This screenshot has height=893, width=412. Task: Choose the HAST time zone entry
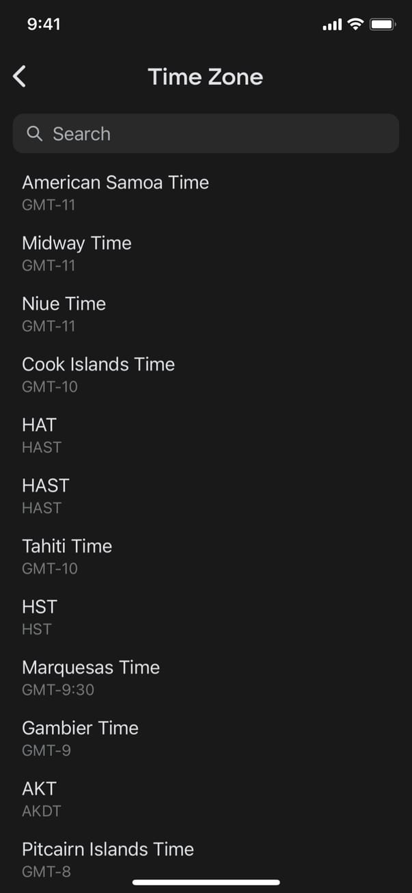pyautogui.click(x=46, y=494)
